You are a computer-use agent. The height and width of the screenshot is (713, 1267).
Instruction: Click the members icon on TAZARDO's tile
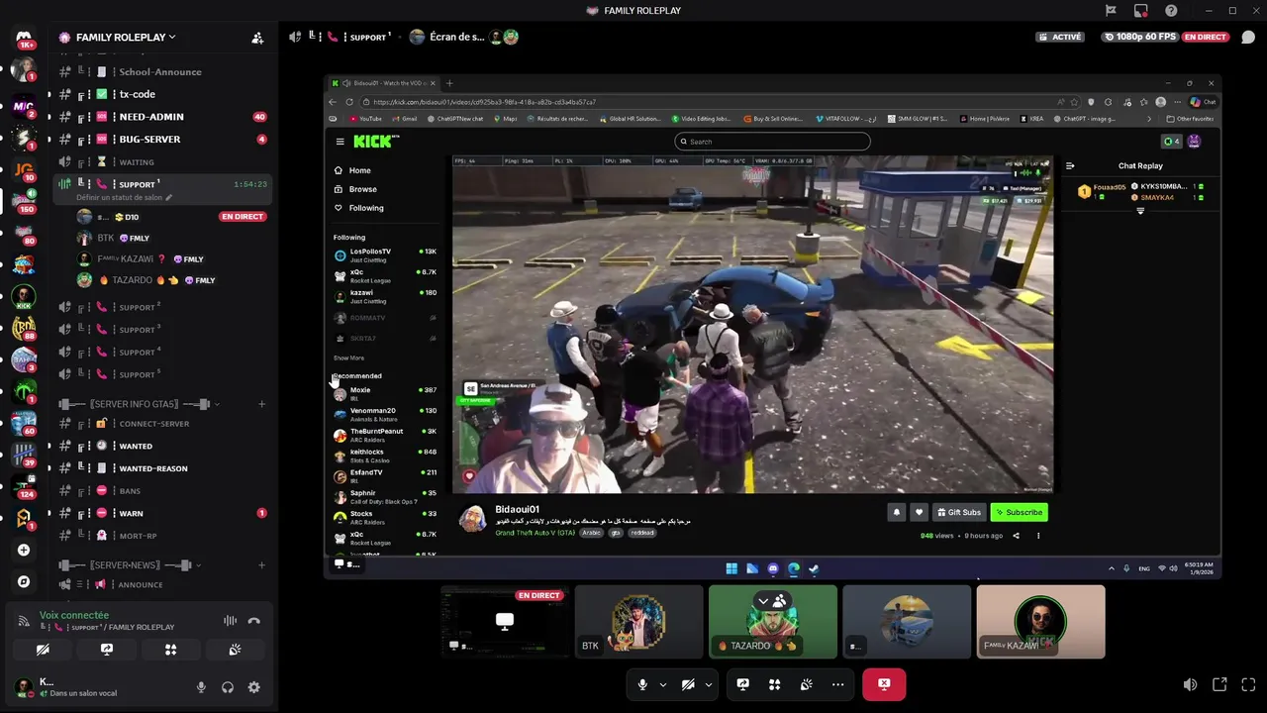coord(780,601)
